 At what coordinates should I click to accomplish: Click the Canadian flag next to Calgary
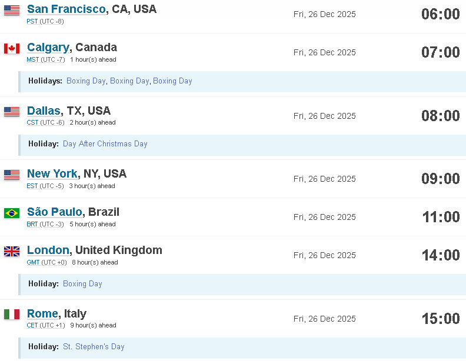pos(12,48)
